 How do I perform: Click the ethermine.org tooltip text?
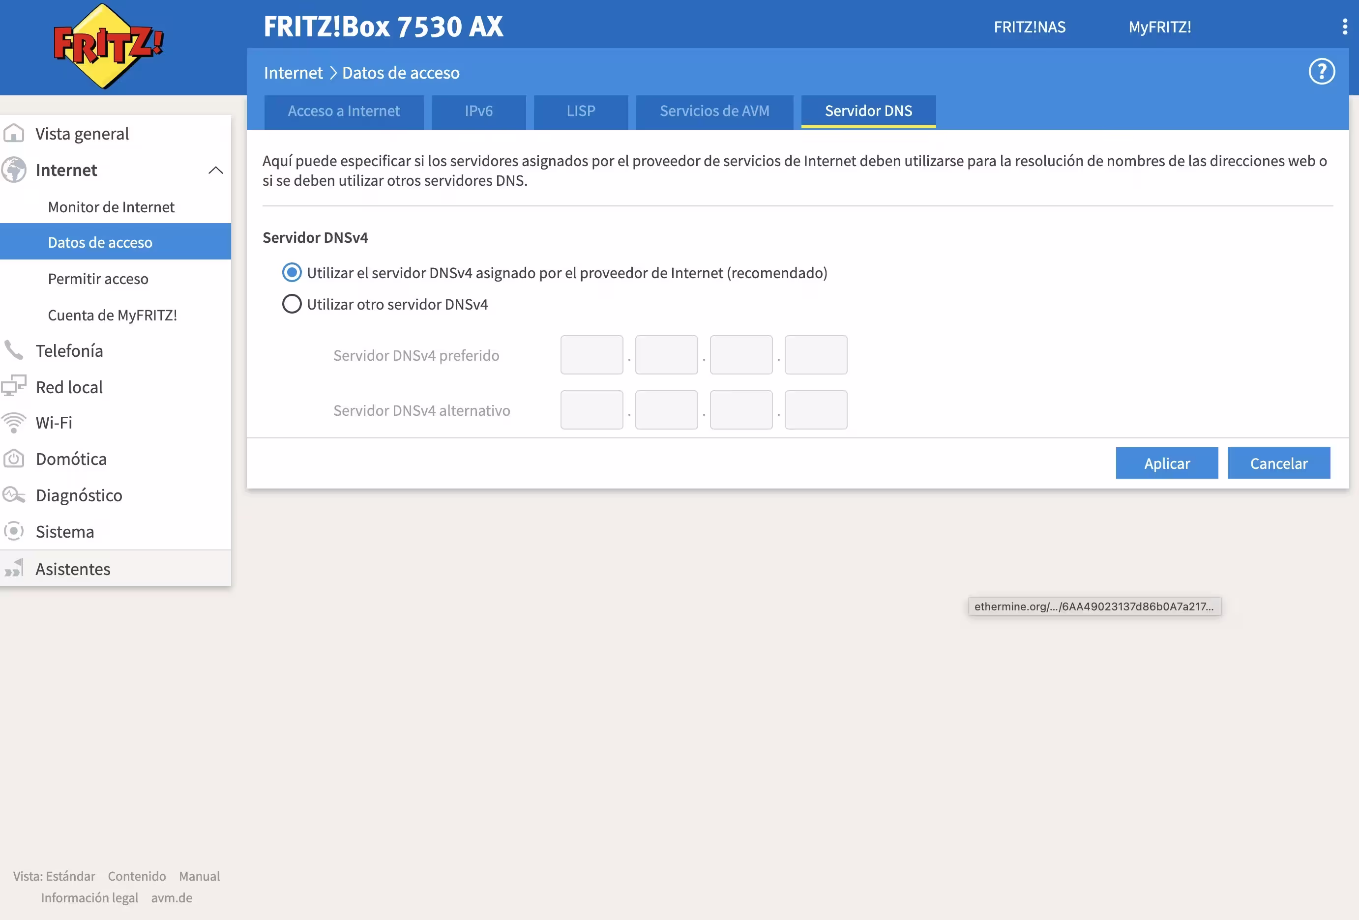pyautogui.click(x=1094, y=606)
